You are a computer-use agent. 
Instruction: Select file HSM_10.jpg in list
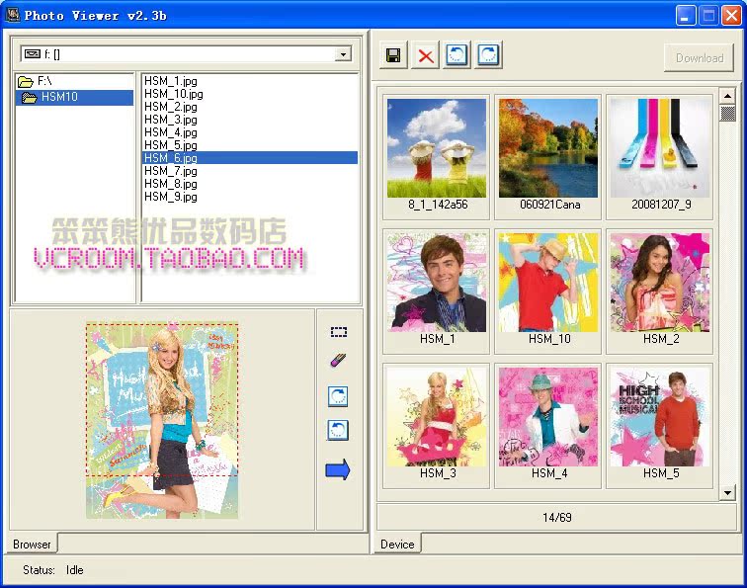[x=174, y=94]
